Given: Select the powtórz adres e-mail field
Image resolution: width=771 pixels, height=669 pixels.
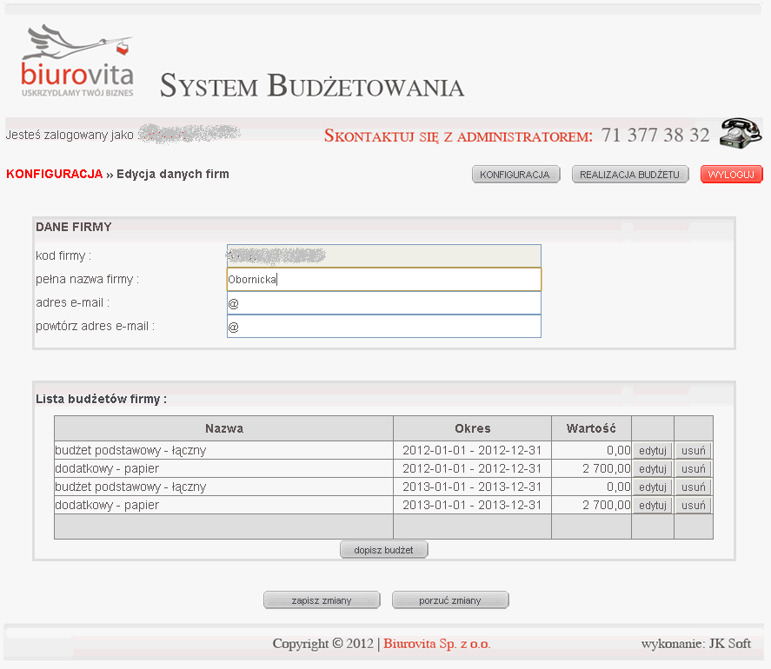Looking at the screenshot, I should 383,326.
